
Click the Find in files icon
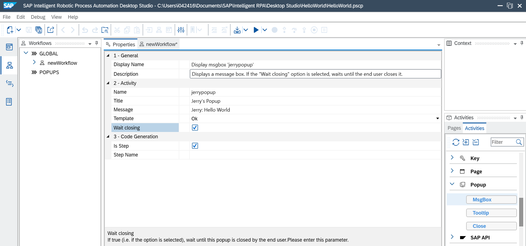click(105, 30)
